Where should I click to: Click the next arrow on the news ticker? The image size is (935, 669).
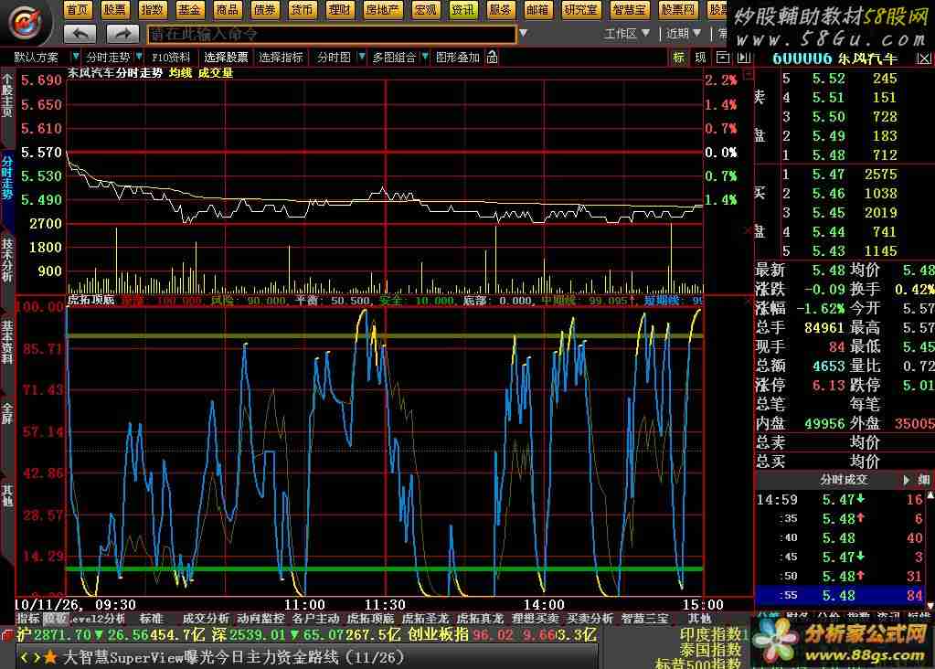pyautogui.click(x=37, y=657)
